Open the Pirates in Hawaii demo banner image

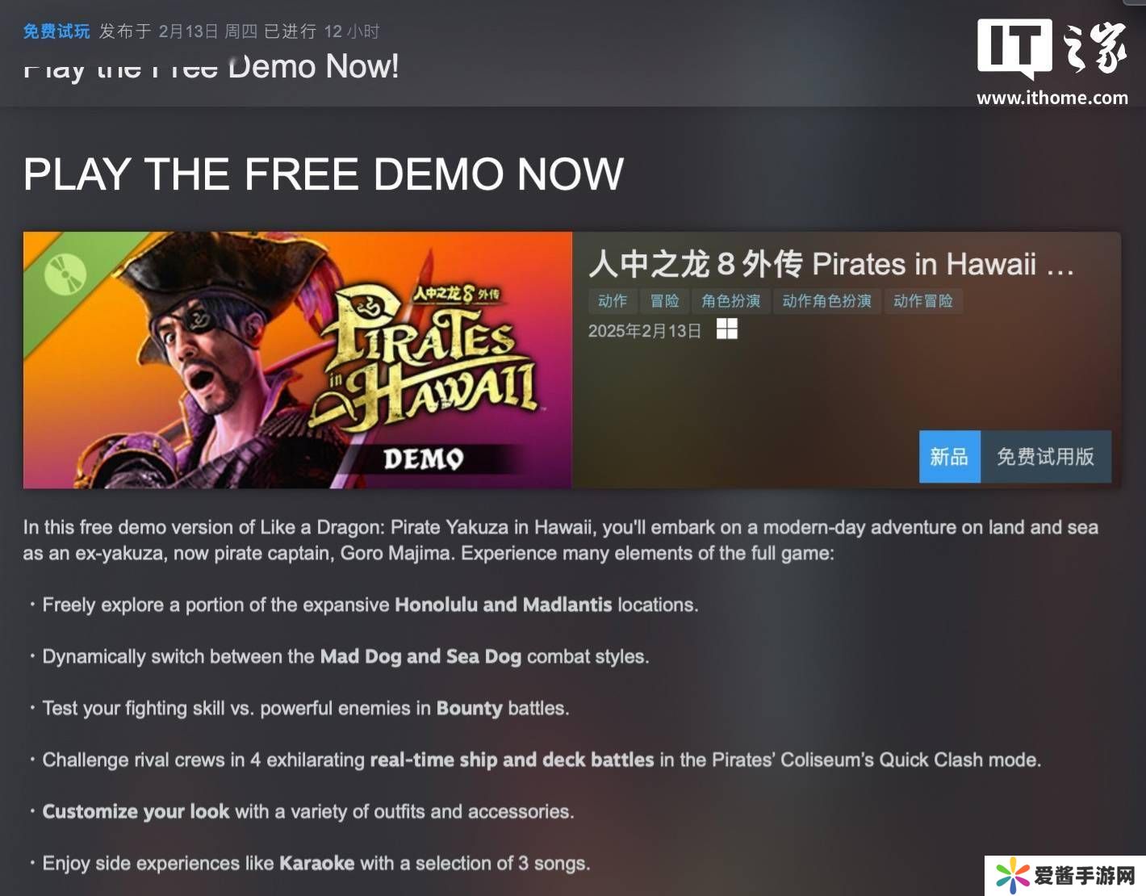(x=298, y=360)
